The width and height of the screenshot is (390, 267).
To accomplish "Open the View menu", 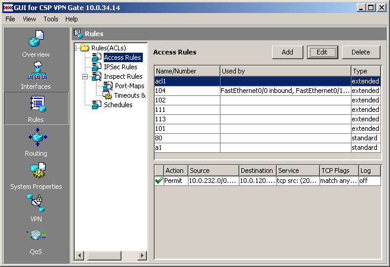I will coord(29,19).
